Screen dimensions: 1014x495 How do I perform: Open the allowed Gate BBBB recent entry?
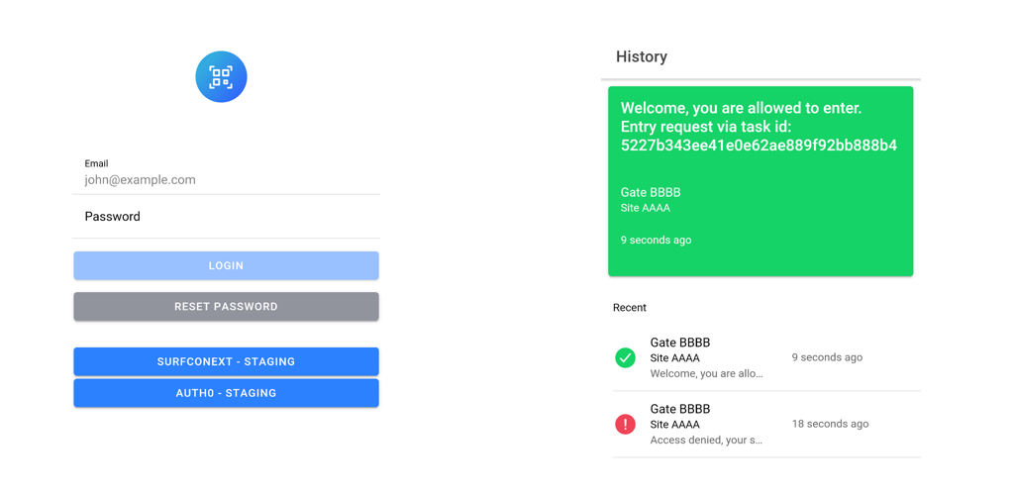point(766,357)
